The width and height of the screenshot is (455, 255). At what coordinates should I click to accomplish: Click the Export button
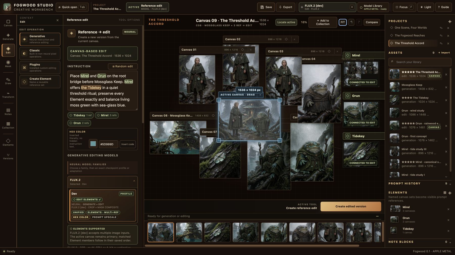coord(285,7)
